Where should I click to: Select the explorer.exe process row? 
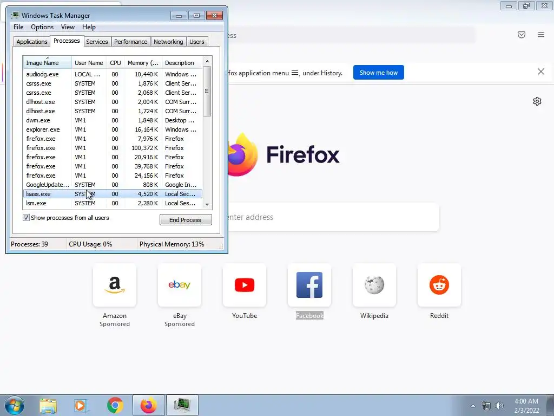pos(113,129)
